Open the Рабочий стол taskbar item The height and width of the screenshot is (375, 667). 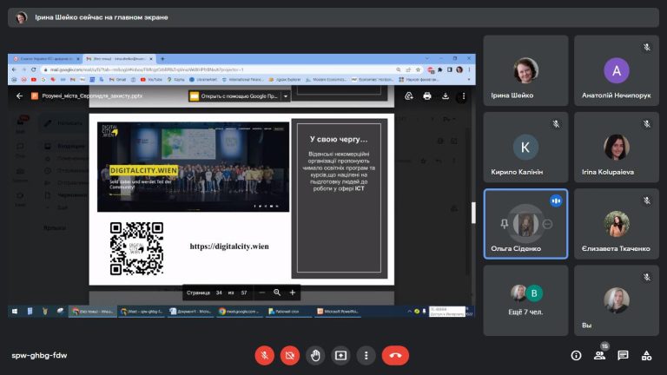click(x=284, y=312)
